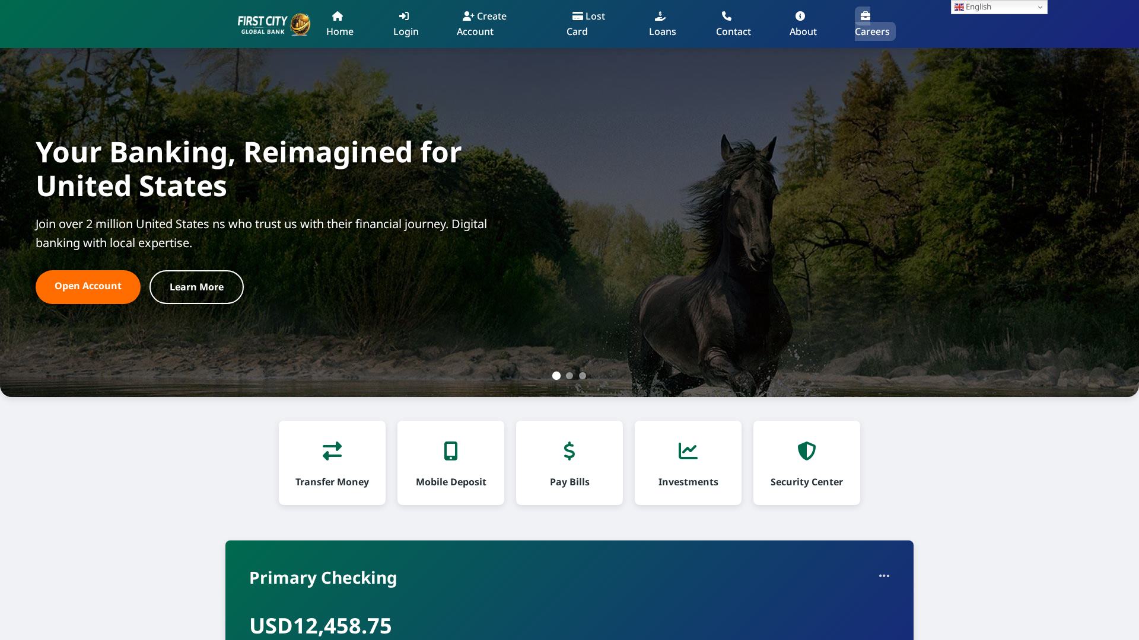Click the First City Global Bank logo
Viewport: 1139px width, 640px height.
[x=273, y=24]
